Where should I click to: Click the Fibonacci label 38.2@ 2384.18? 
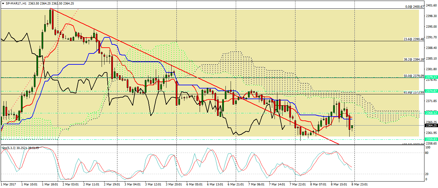[413, 59]
